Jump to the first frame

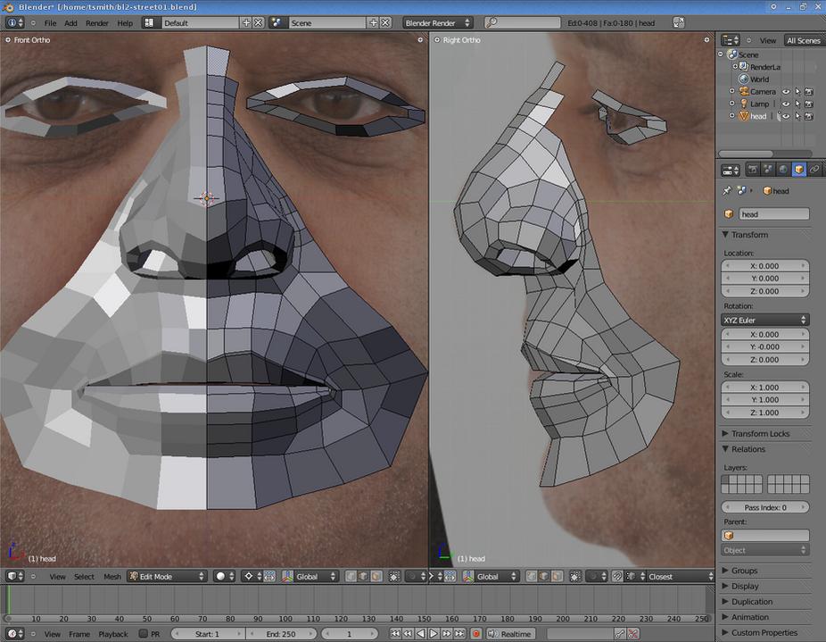point(395,634)
